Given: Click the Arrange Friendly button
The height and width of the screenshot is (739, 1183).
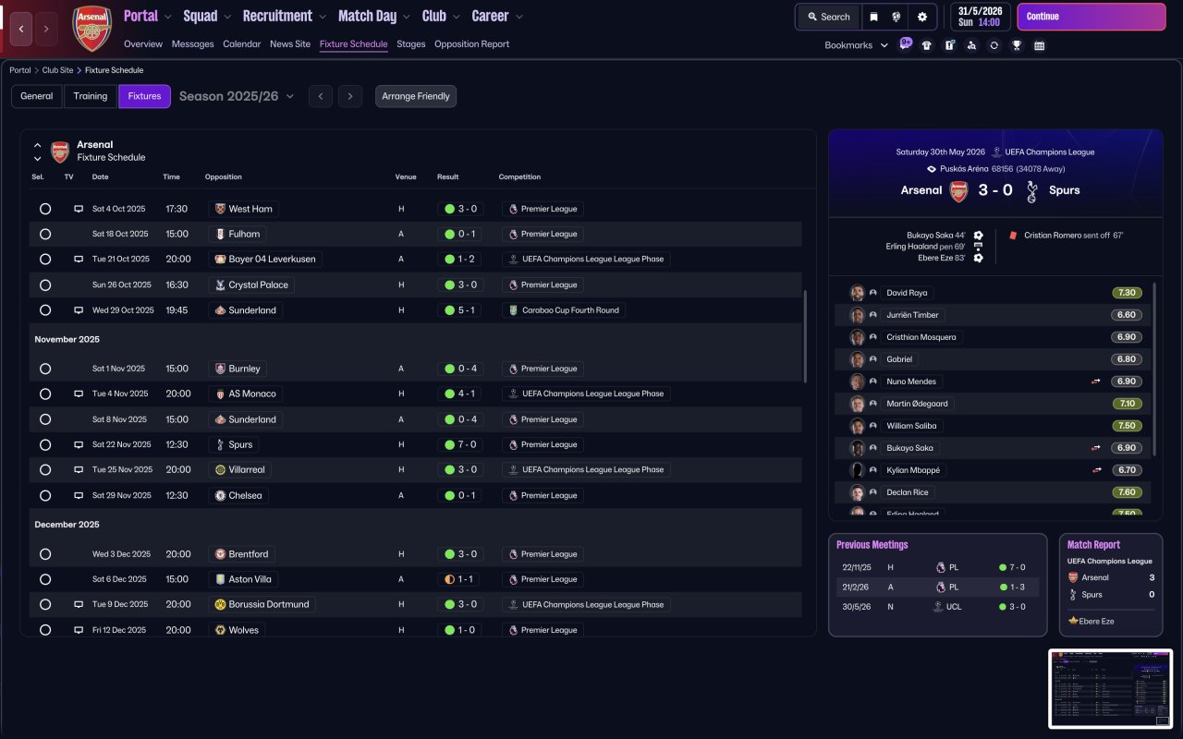Looking at the screenshot, I should pos(416,96).
